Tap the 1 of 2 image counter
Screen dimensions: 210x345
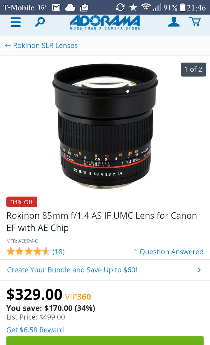pyautogui.click(x=193, y=70)
